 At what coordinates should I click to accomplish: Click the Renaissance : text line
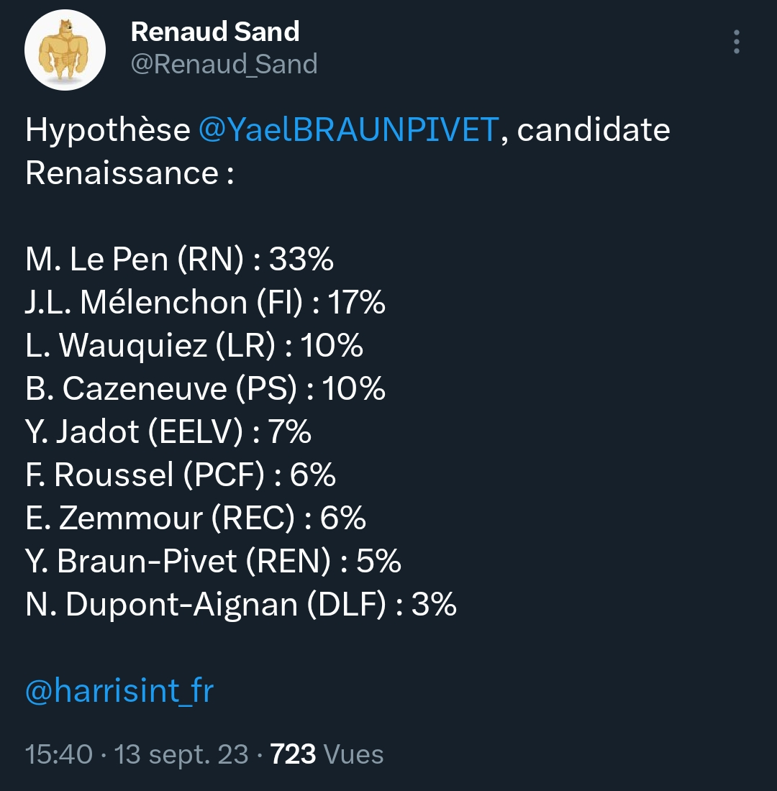point(129,173)
